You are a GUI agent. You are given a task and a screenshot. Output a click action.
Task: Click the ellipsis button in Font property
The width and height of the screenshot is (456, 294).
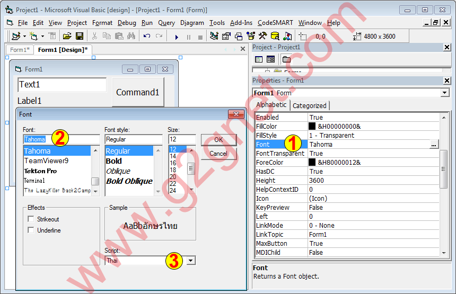[434, 145]
